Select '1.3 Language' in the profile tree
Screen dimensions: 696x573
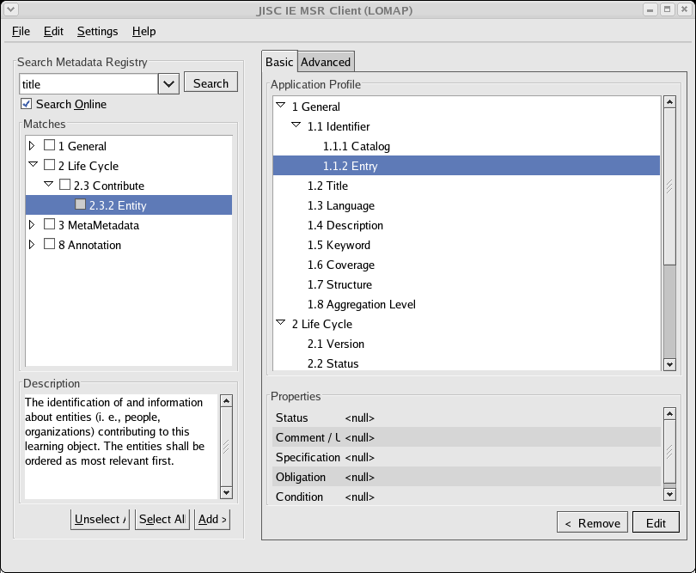(467, 205)
